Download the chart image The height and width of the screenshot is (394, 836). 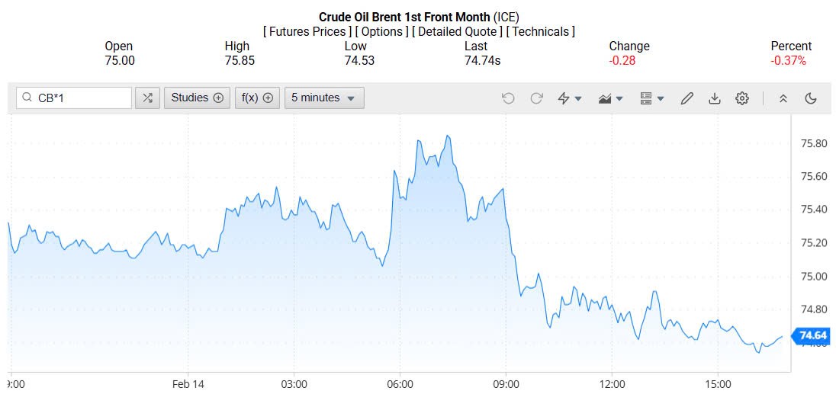click(715, 98)
